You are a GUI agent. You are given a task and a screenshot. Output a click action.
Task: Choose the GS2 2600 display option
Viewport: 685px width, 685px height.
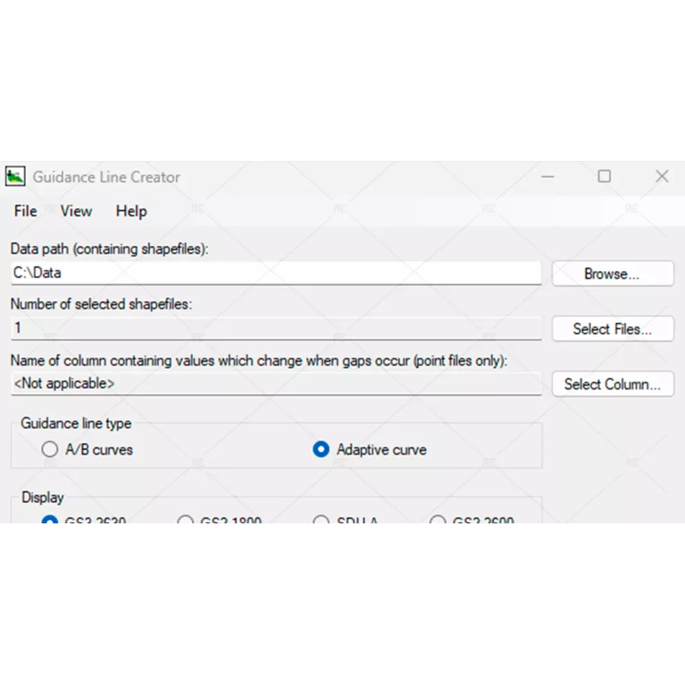438,520
